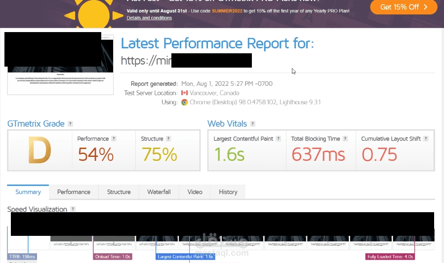Click the TTFB: 138ms timeline marker
This screenshot has width=444, height=263.
tap(22, 257)
